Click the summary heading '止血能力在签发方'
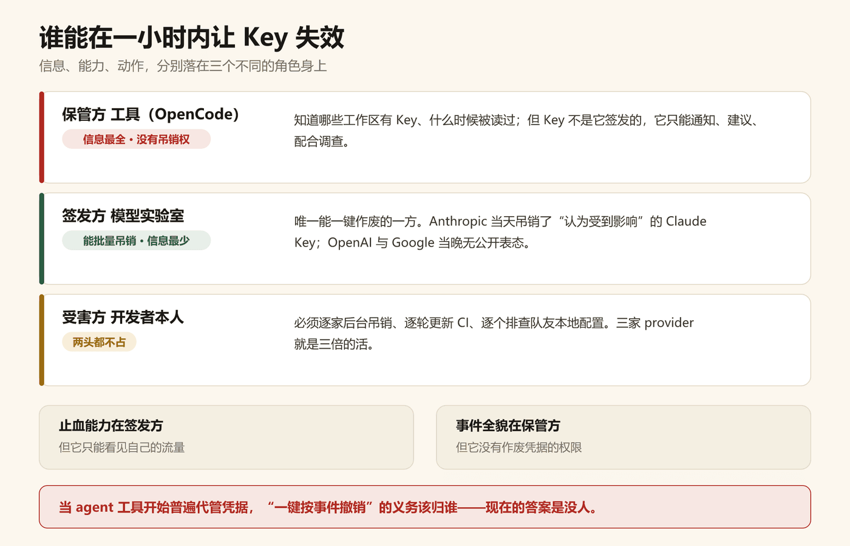Image resolution: width=850 pixels, height=546 pixels. click(111, 426)
